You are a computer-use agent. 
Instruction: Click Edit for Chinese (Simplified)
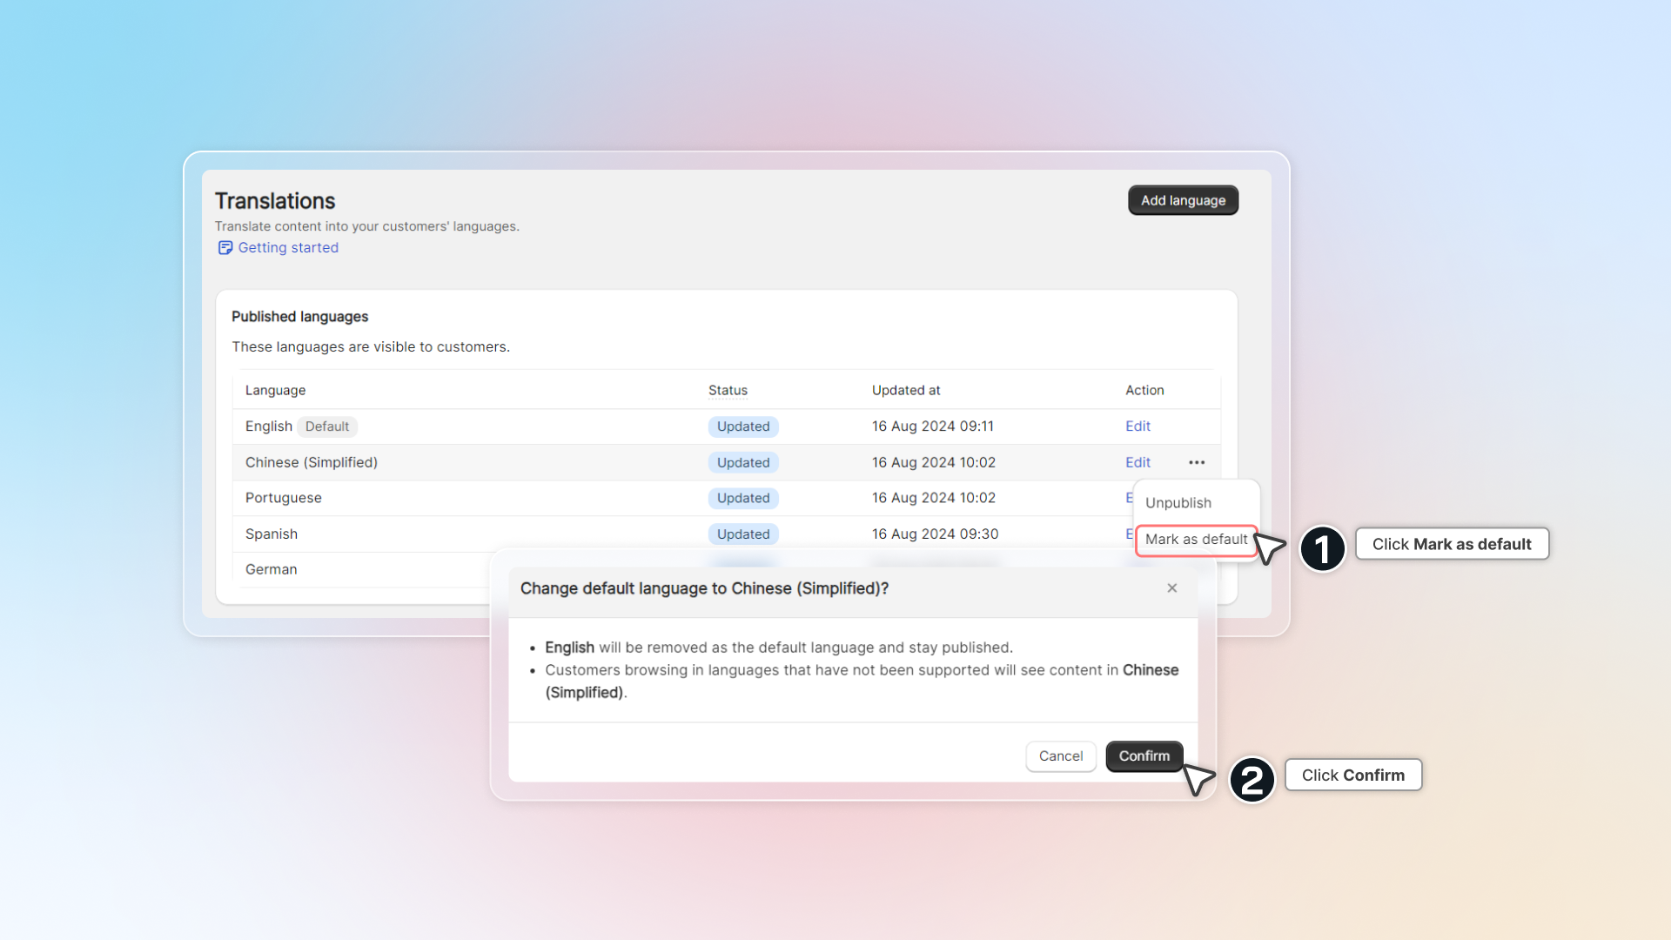tap(1137, 462)
